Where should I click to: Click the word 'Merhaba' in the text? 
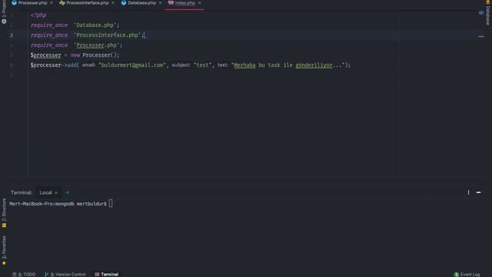click(244, 65)
